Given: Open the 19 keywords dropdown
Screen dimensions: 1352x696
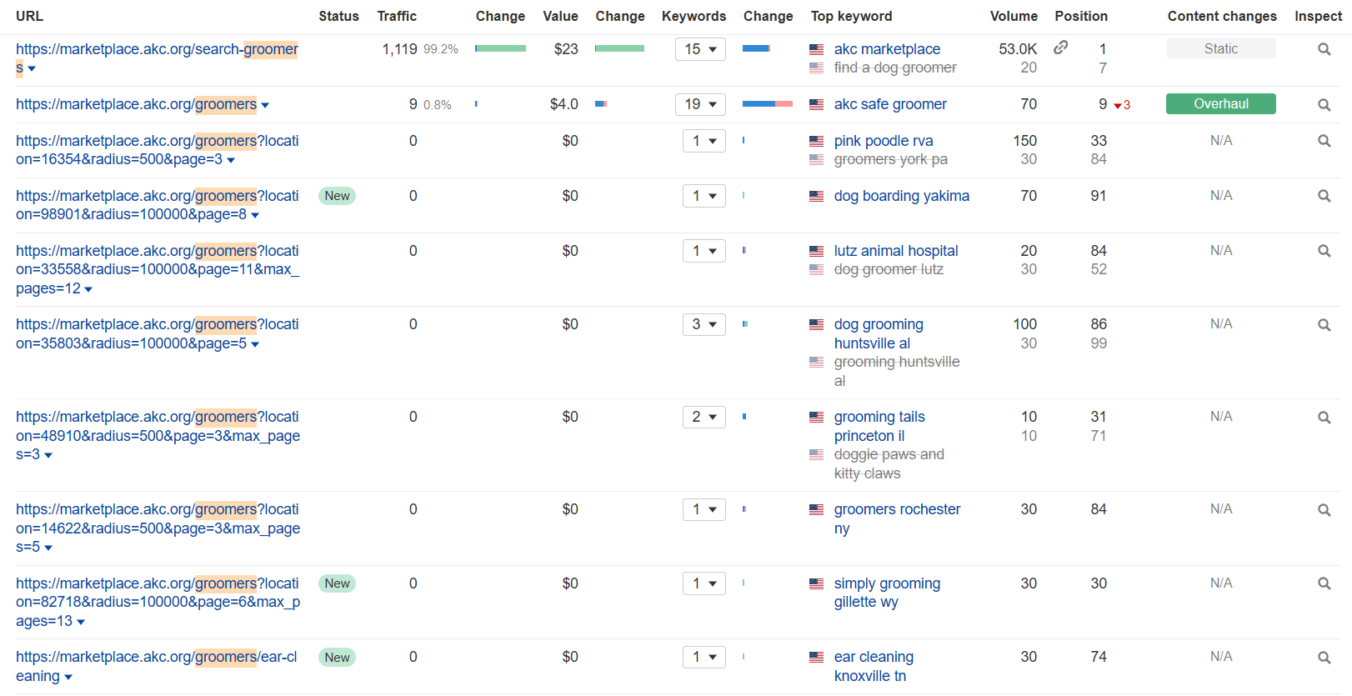Looking at the screenshot, I should (700, 104).
